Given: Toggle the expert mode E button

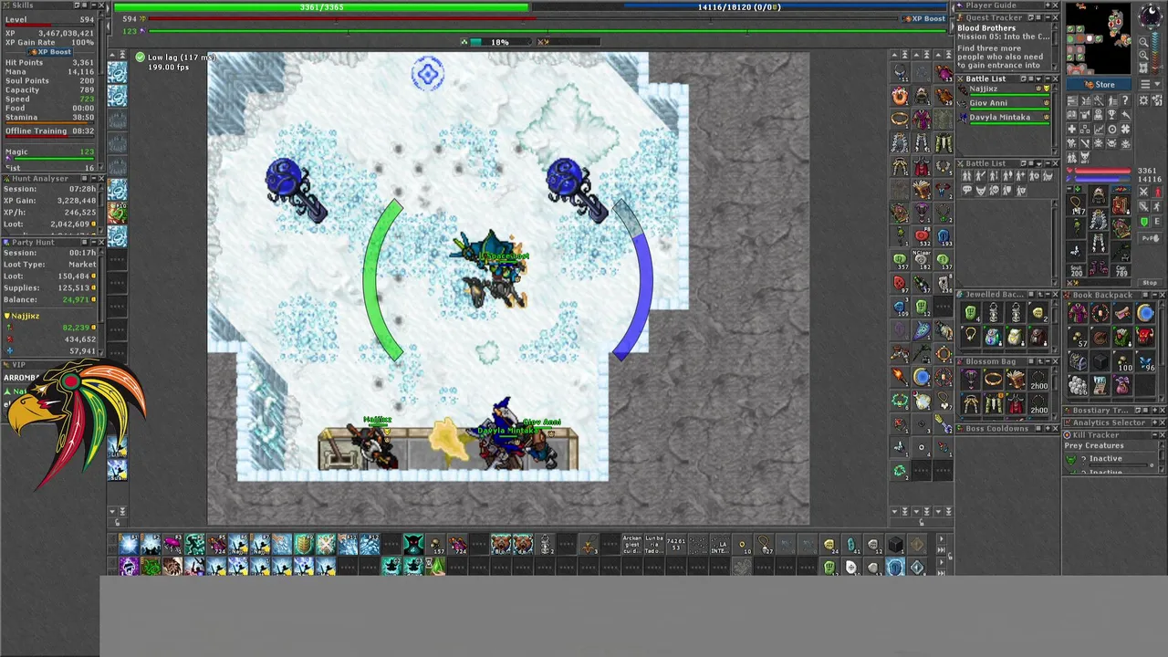Looking at the screenshot, I should (1157, 221).
